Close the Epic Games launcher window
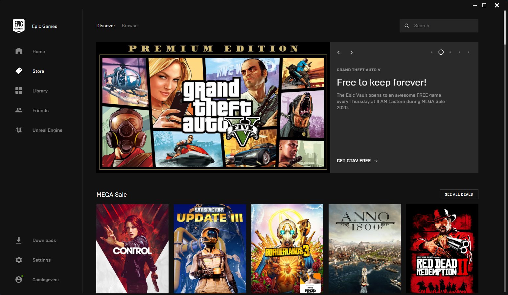Viewport: 508px width, 295px height. pyautogui.click(x=497, y=5)
